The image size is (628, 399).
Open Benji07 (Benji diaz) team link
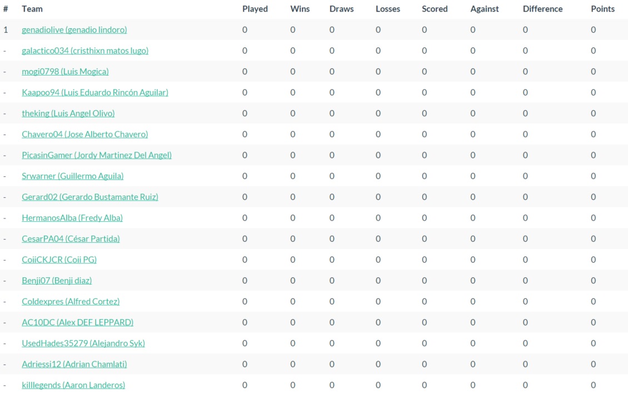coord(57,281)
